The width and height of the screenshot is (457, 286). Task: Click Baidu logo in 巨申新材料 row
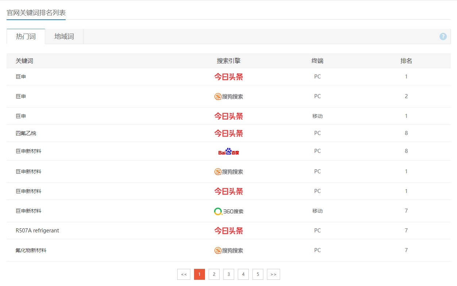(228, 151)
